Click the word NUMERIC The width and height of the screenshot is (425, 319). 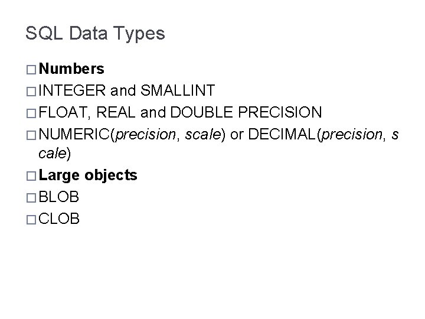[74, 134]
